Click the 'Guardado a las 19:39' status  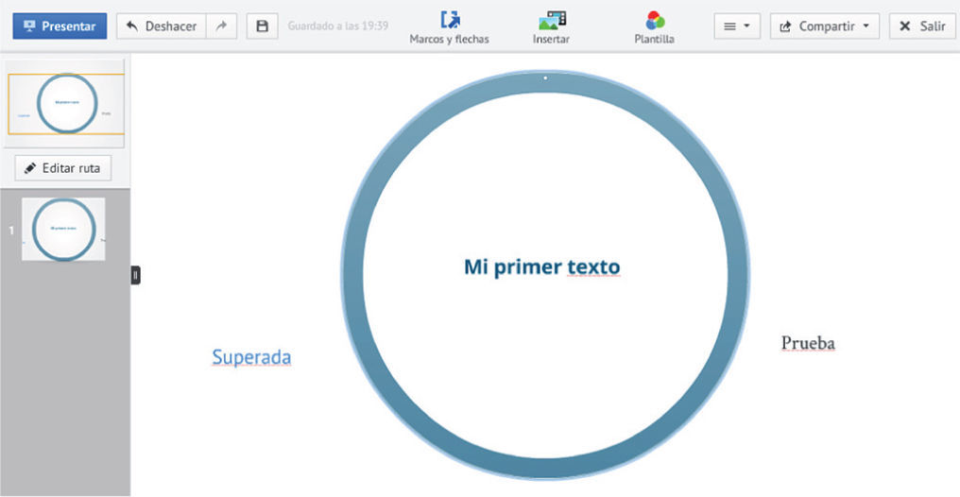click(x=337, y=26)
